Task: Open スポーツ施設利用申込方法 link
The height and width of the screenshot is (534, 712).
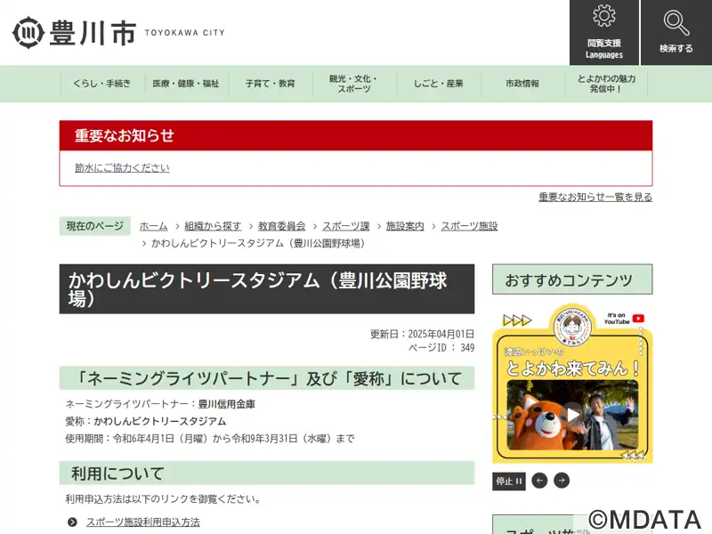Action: pyautogui.click(x=143, y=522)
